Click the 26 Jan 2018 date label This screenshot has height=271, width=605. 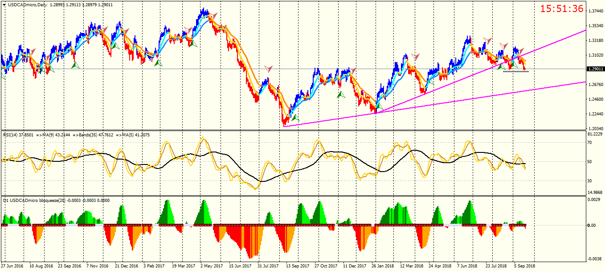point(383,266)
